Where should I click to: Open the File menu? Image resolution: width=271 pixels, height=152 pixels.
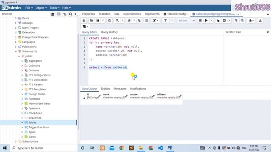29,8
